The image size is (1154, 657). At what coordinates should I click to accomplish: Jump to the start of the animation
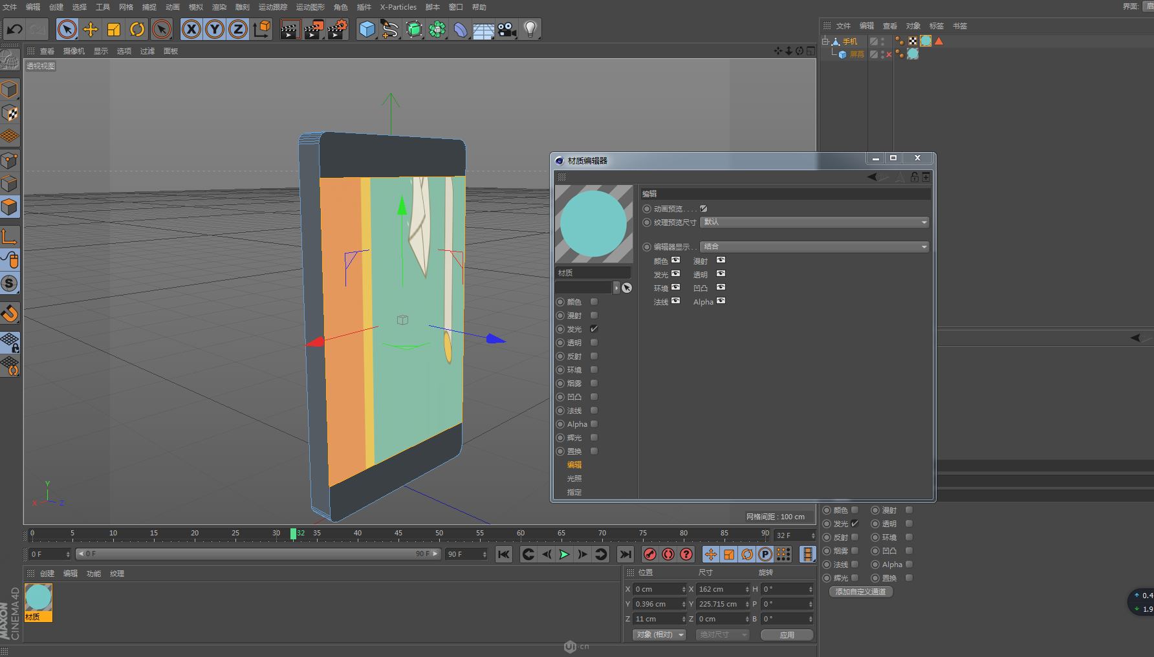(504, 554)
